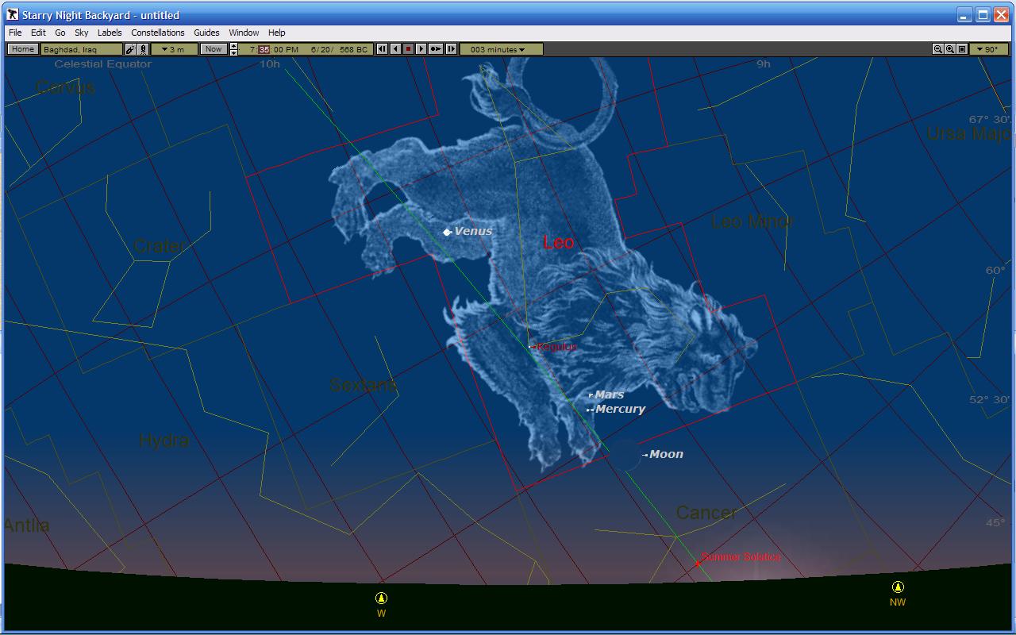Click the Home location button
The height and width of the screenshot is (635, 1016).
click(x=22, y=49)
